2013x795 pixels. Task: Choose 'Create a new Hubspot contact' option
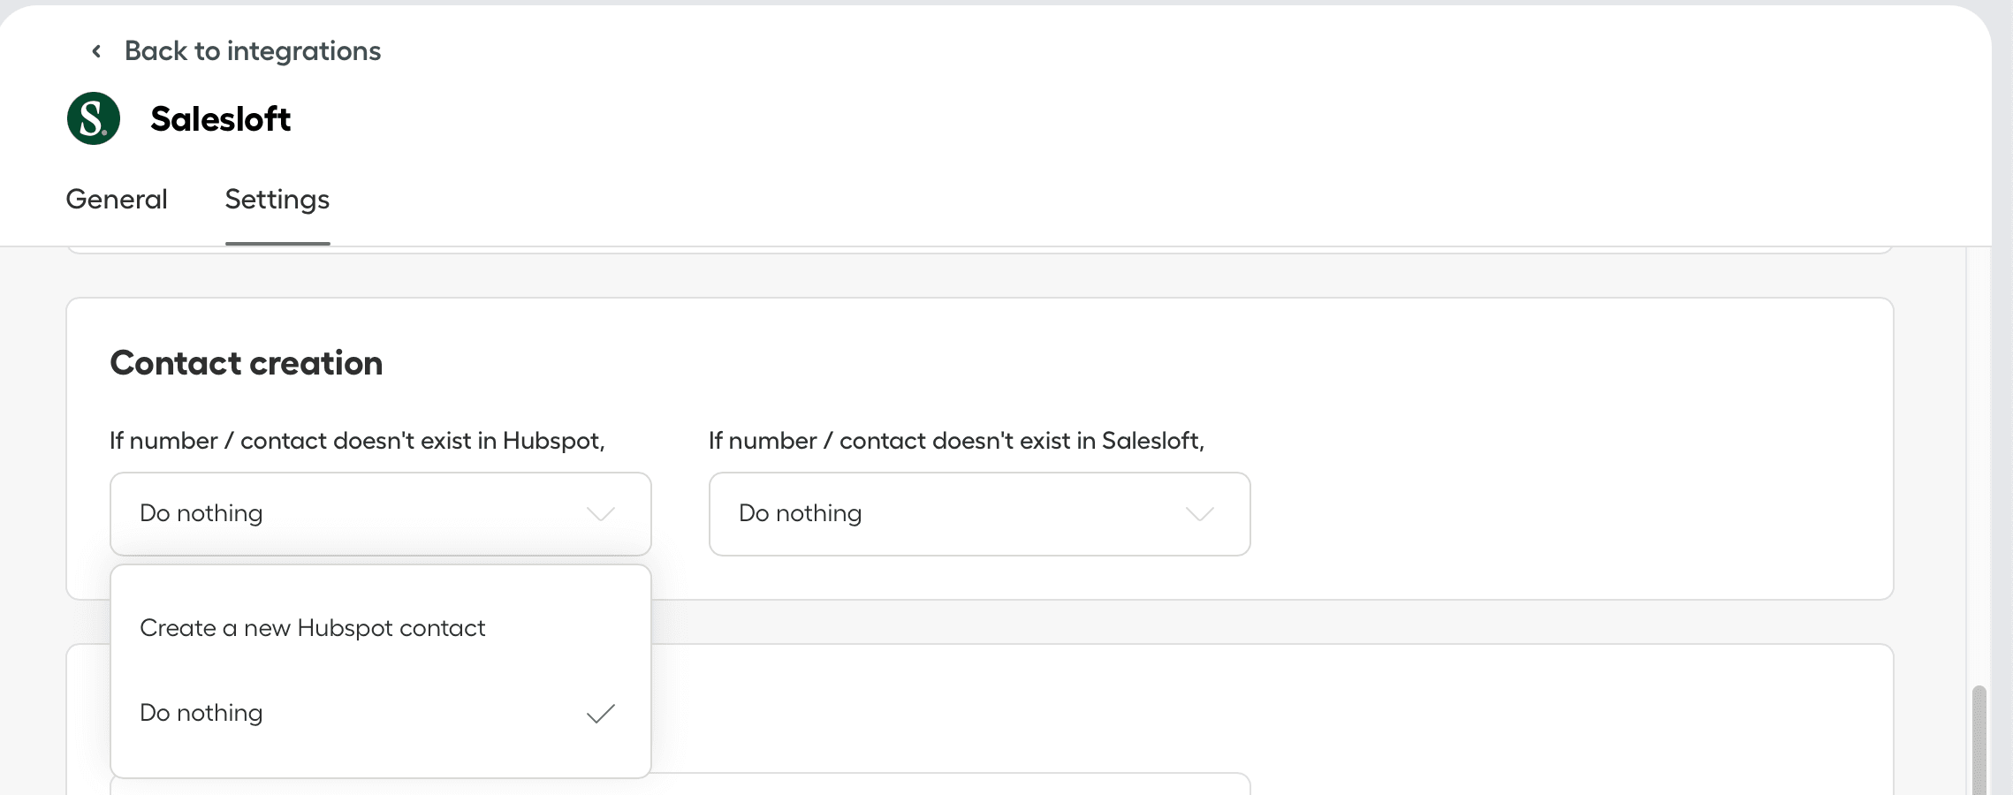click(x=313, y=628)
